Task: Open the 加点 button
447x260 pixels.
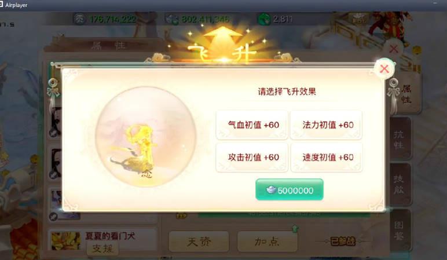Action: pos(267,241)
